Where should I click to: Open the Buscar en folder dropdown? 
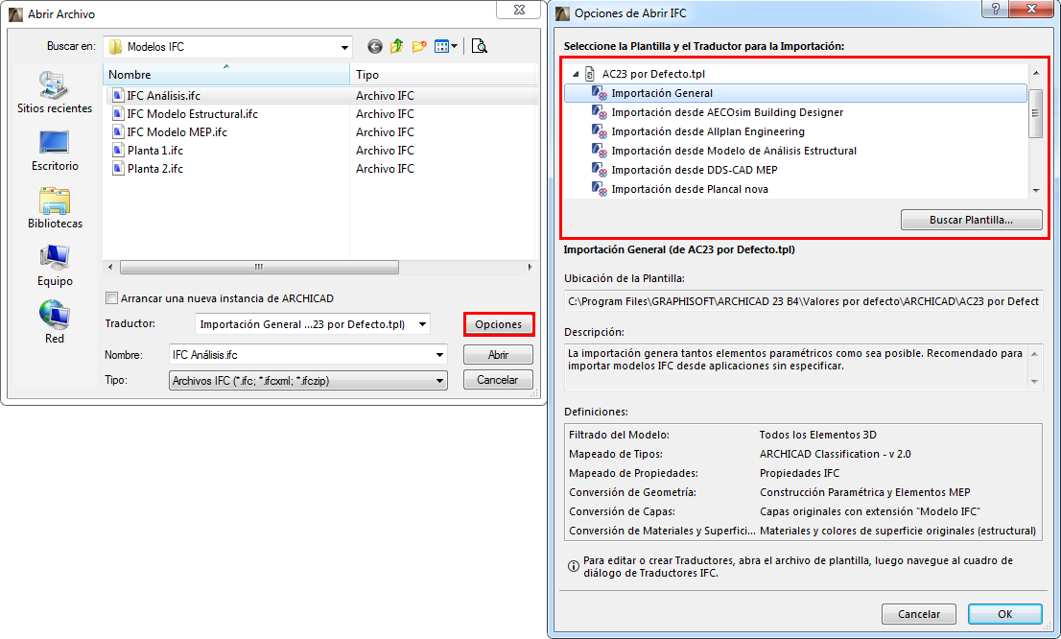click(x=344, y=47)
